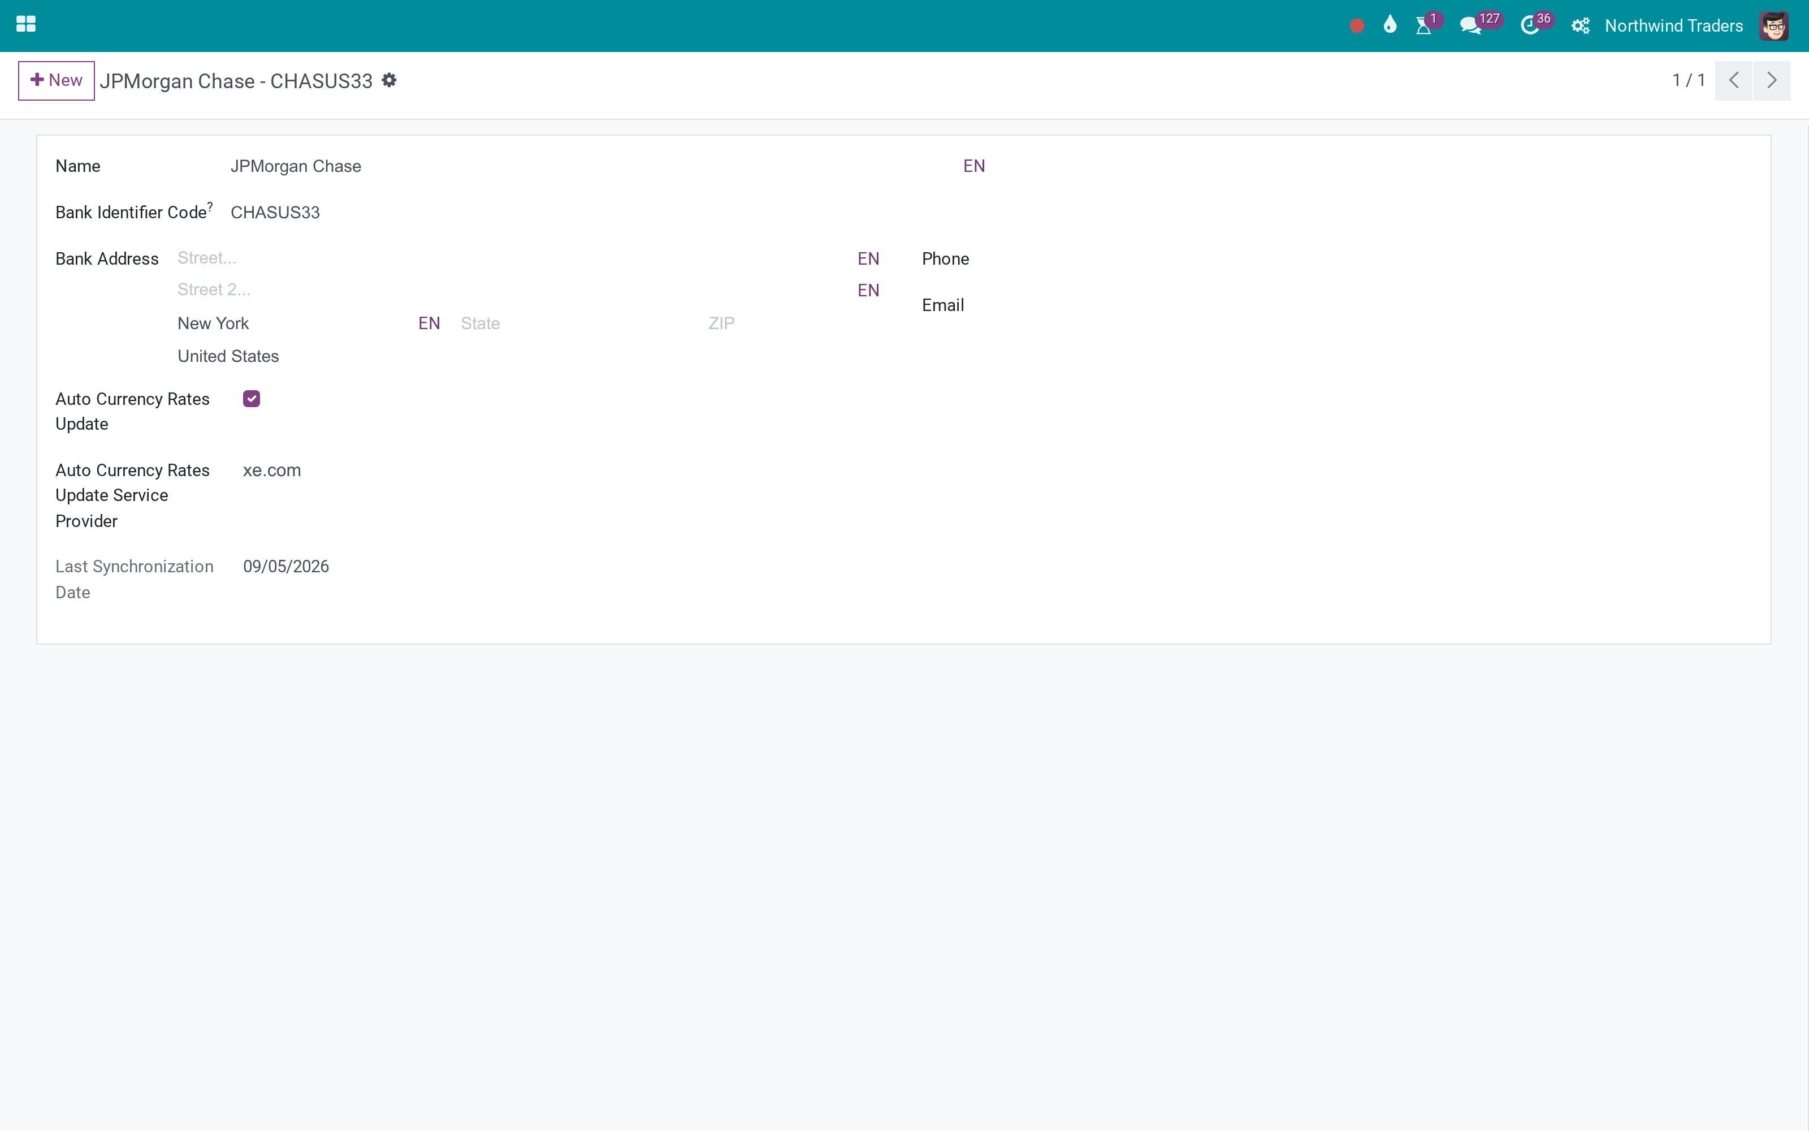
Task: Click the ZIP code field
Action: [x=793, y=323]
